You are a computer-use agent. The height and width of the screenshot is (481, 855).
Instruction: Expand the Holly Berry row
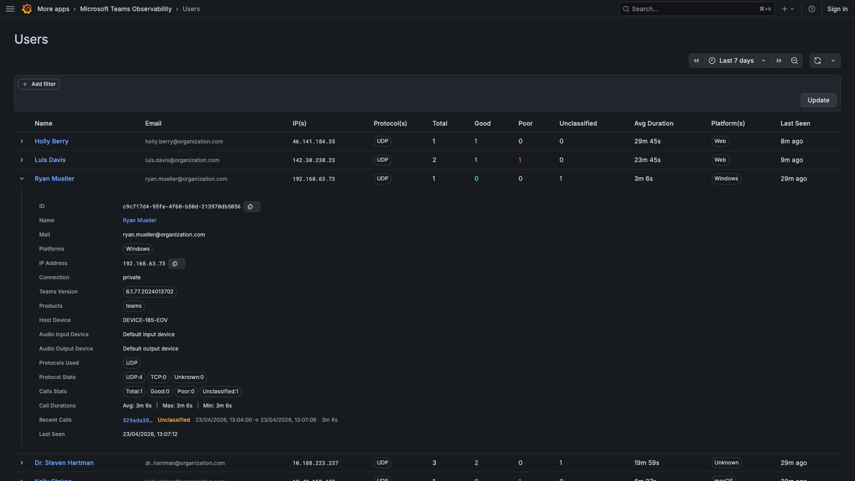coord(22,141)
